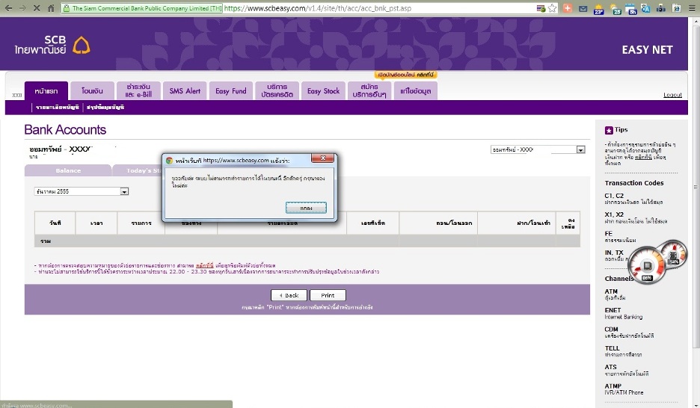Confirm the alert dialog's OK button
Screen dimensions: 700x408
(x=306, y=208)
